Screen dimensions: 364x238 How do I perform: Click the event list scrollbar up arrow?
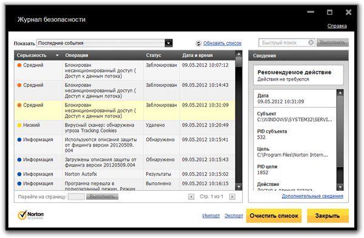(238, 54)
